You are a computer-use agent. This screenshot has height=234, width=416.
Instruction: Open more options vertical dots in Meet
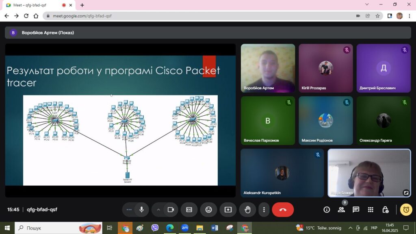264,210
